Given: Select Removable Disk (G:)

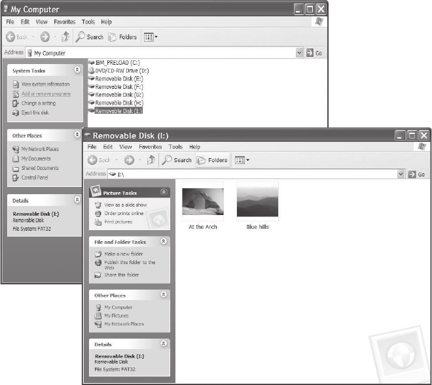Looking at the screenshot, I should (116, 95).
